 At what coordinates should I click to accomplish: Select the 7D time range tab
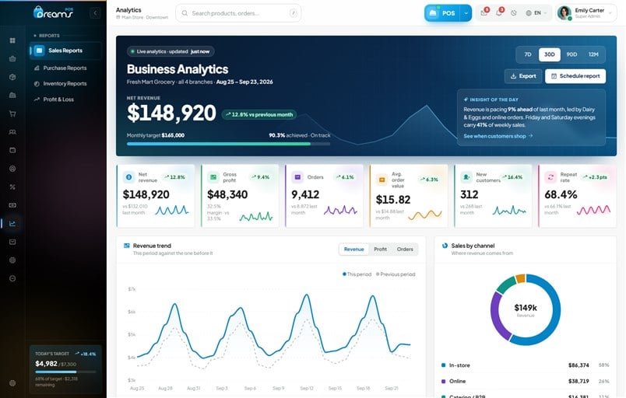coord(528,54)
